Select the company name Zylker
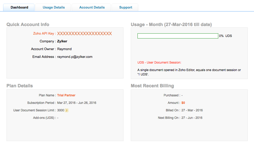254x147 pixels. (x=62, y=41)
